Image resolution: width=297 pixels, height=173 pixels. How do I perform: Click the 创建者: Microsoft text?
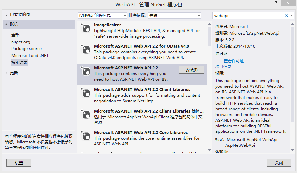(x=232, y=27)
